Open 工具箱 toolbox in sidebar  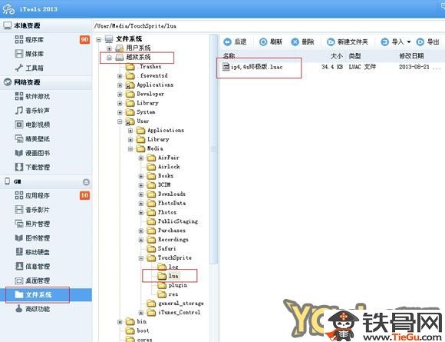pyautogui.click(x=35, y=68)
